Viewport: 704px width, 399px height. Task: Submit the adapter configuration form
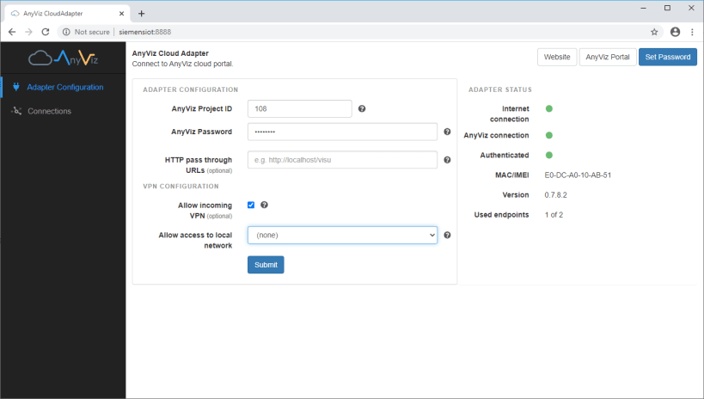point(266,265)
